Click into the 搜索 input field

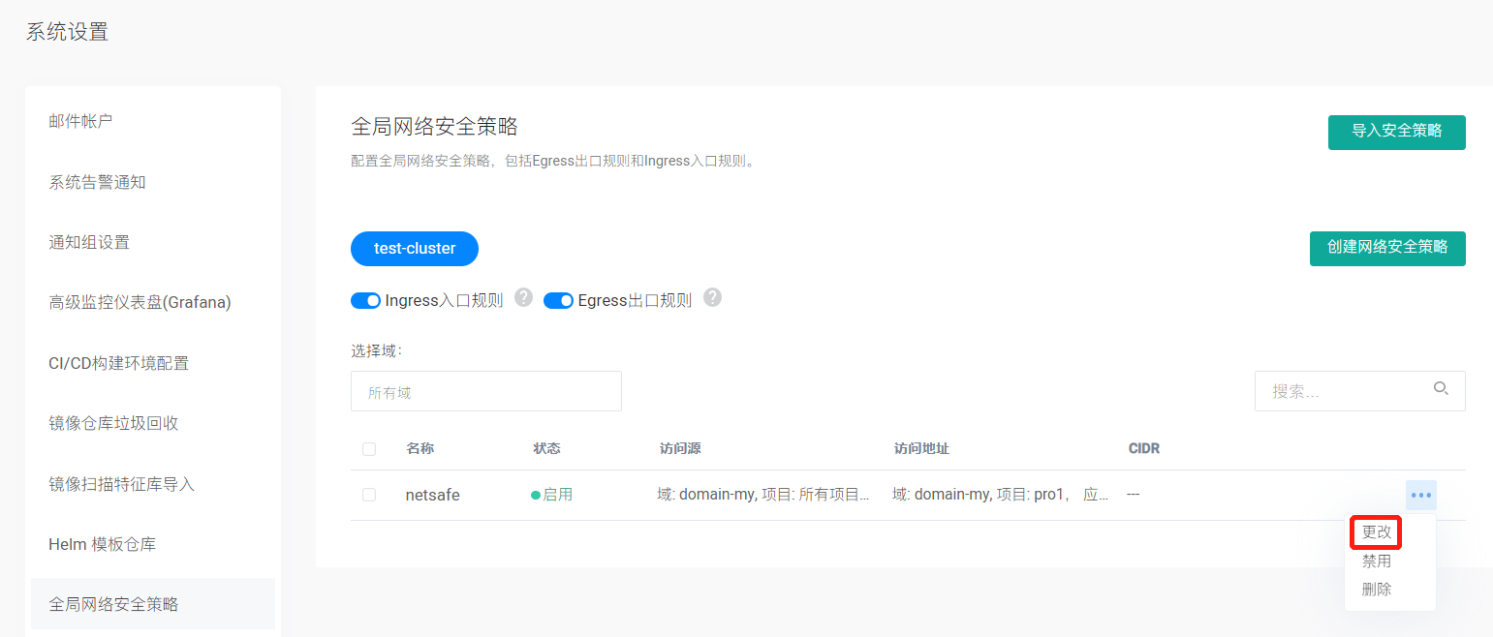pyautogui.click(x=1342, y=391)
